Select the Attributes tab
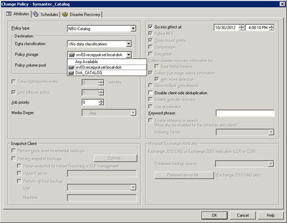Image resolution: width=287 pixels, height=223 pixels. point(18,14)
